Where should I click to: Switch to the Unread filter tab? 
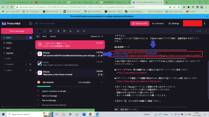(x=53, y=36)
